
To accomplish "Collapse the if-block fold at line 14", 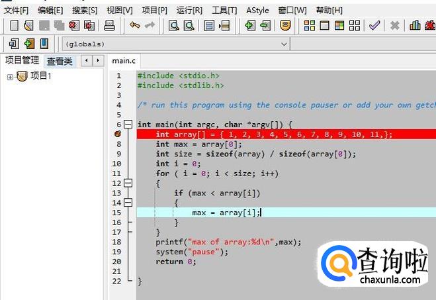I will [128, 203].
